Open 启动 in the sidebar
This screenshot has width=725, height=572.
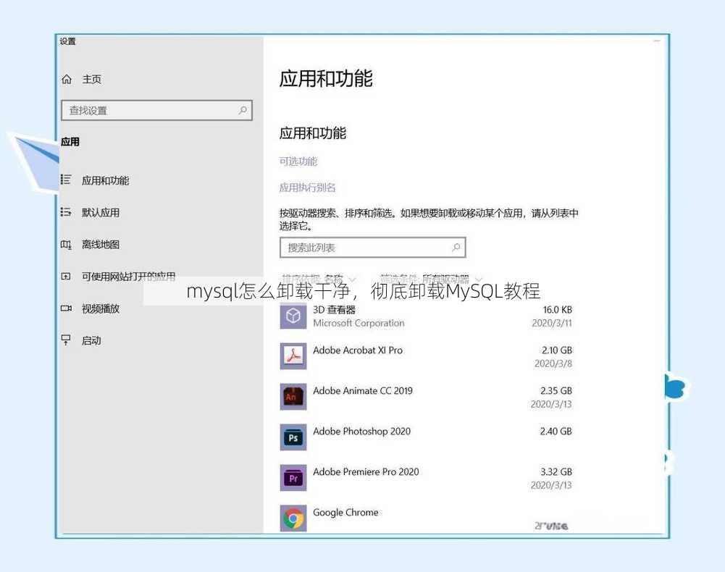pos(91,341)
